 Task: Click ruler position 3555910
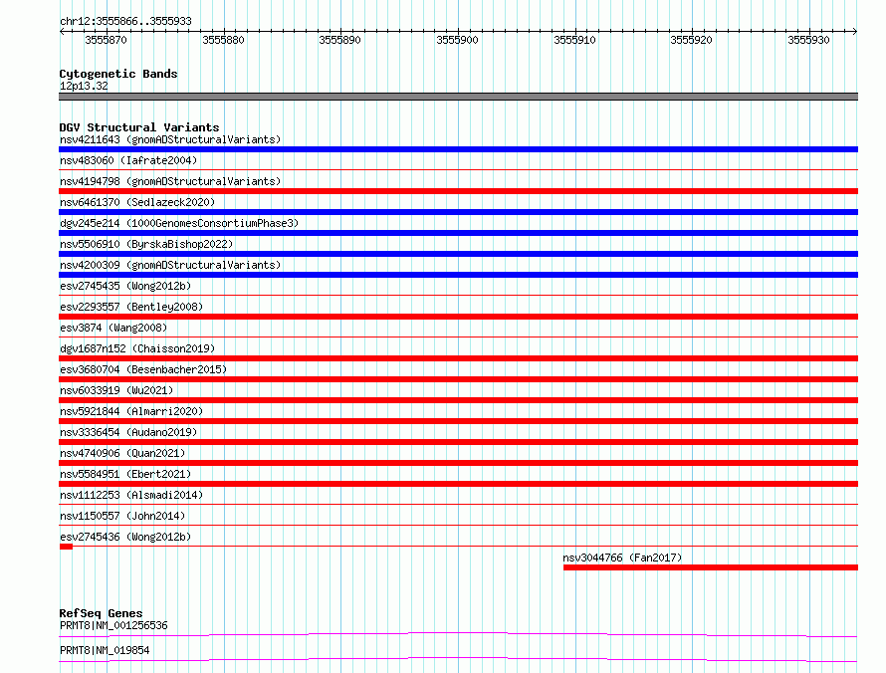tap(574, 40)
